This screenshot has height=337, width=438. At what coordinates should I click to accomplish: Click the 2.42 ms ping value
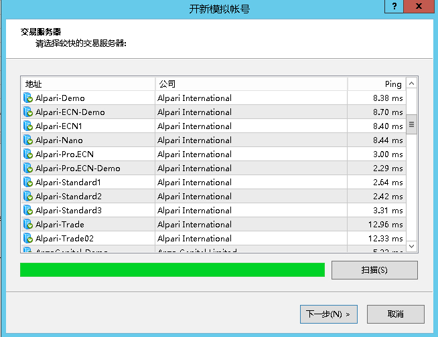coord(388,197)
